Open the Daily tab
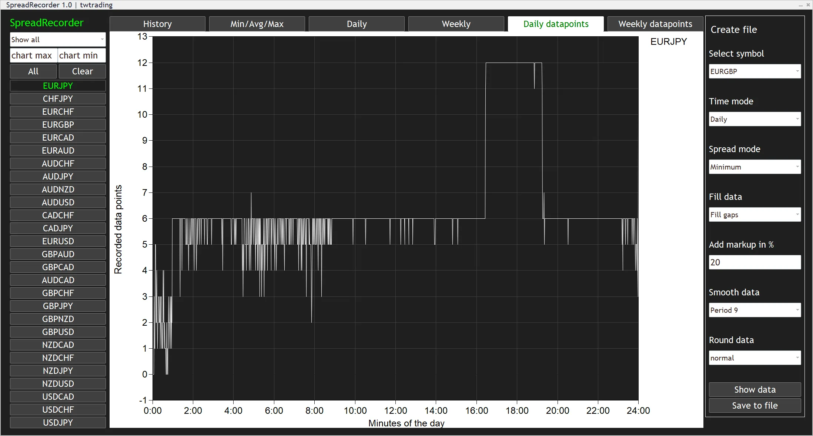Screen dimensions: 813x436 point(357,24)
